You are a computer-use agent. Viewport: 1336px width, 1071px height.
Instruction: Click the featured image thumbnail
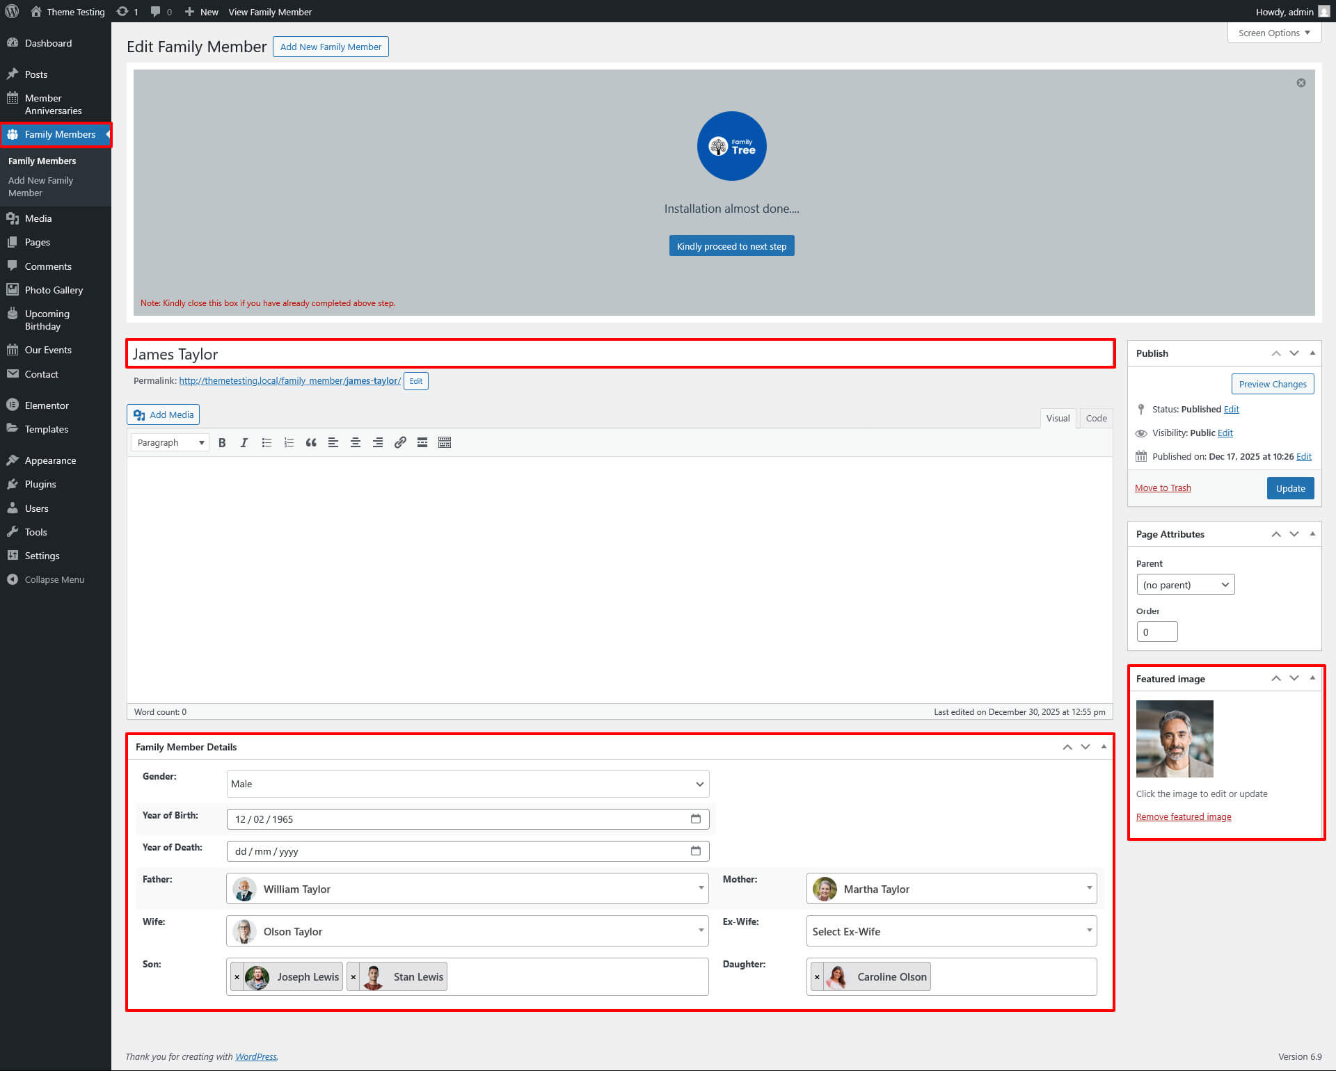(1175, 739)
